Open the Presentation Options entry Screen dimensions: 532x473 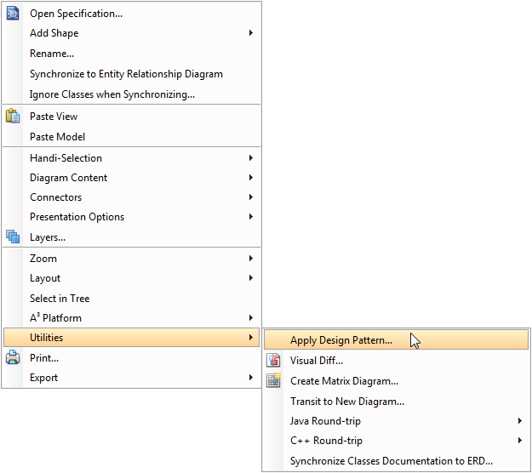coord(131,217)
